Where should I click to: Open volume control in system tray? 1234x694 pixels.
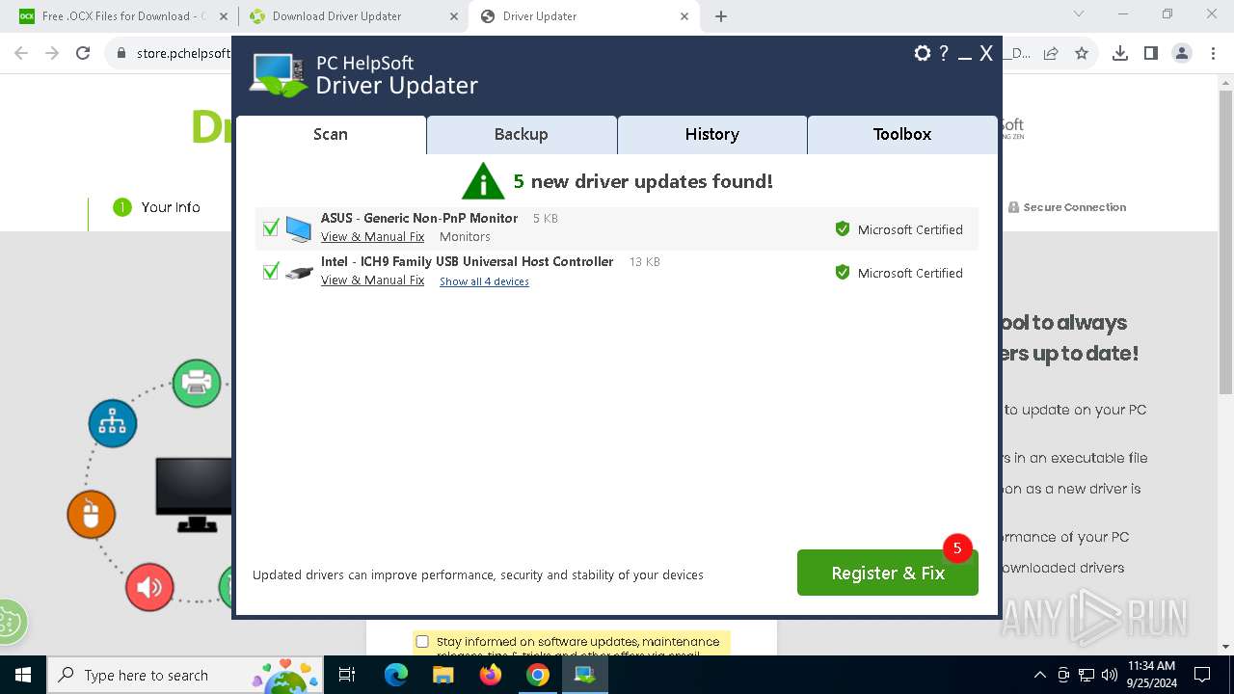pos(1110,675)
